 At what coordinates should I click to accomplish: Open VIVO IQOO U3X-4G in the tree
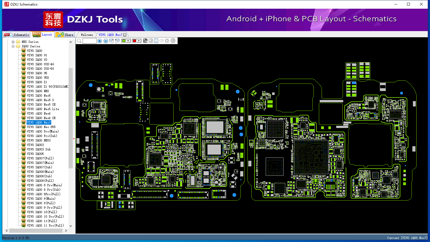(x=41, y=64)
